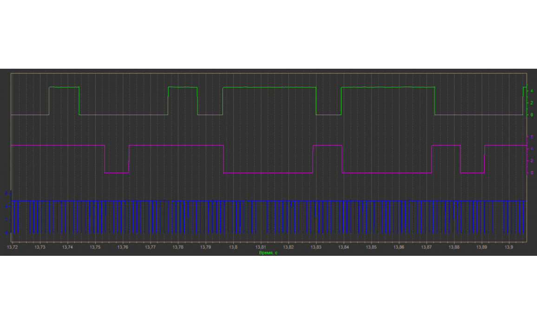The height and width of the screenshot is (325, 537).
Task: Click magenta low segment between 13,8 and 13,83
Action: (x=268, y=173)
